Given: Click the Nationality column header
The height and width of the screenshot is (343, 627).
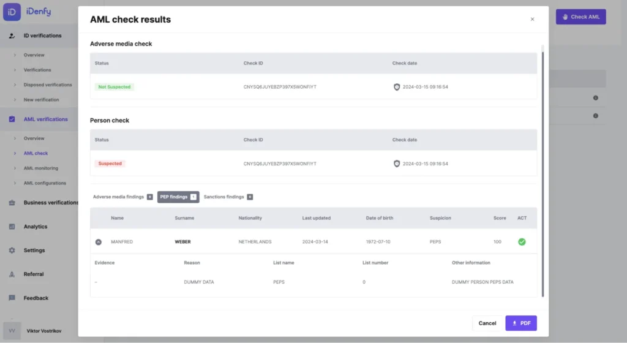Looking at the screenshot, I should point(250,218).
